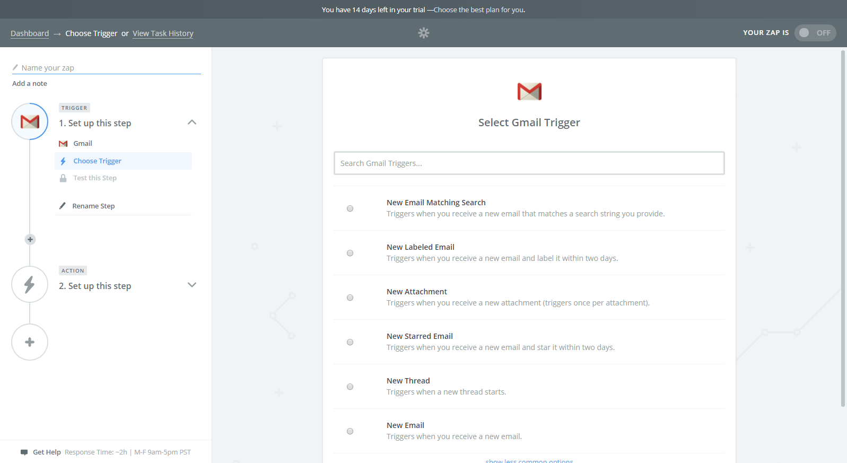Click 'Triggers when a new thread starts.' text
Viewport: 847px width, 463px height.
point(447,392)
